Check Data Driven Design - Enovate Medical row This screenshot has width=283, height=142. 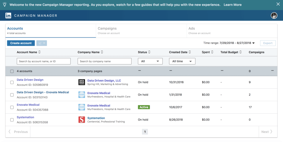tap(12, 95)
